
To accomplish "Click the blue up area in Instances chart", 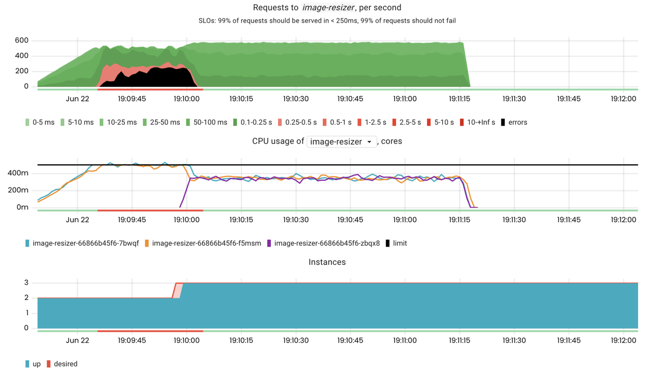I will tap(327, 308).
